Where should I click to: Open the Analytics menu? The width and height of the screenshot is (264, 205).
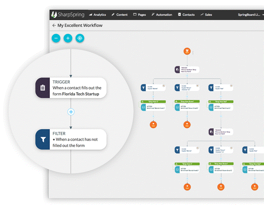97,15
